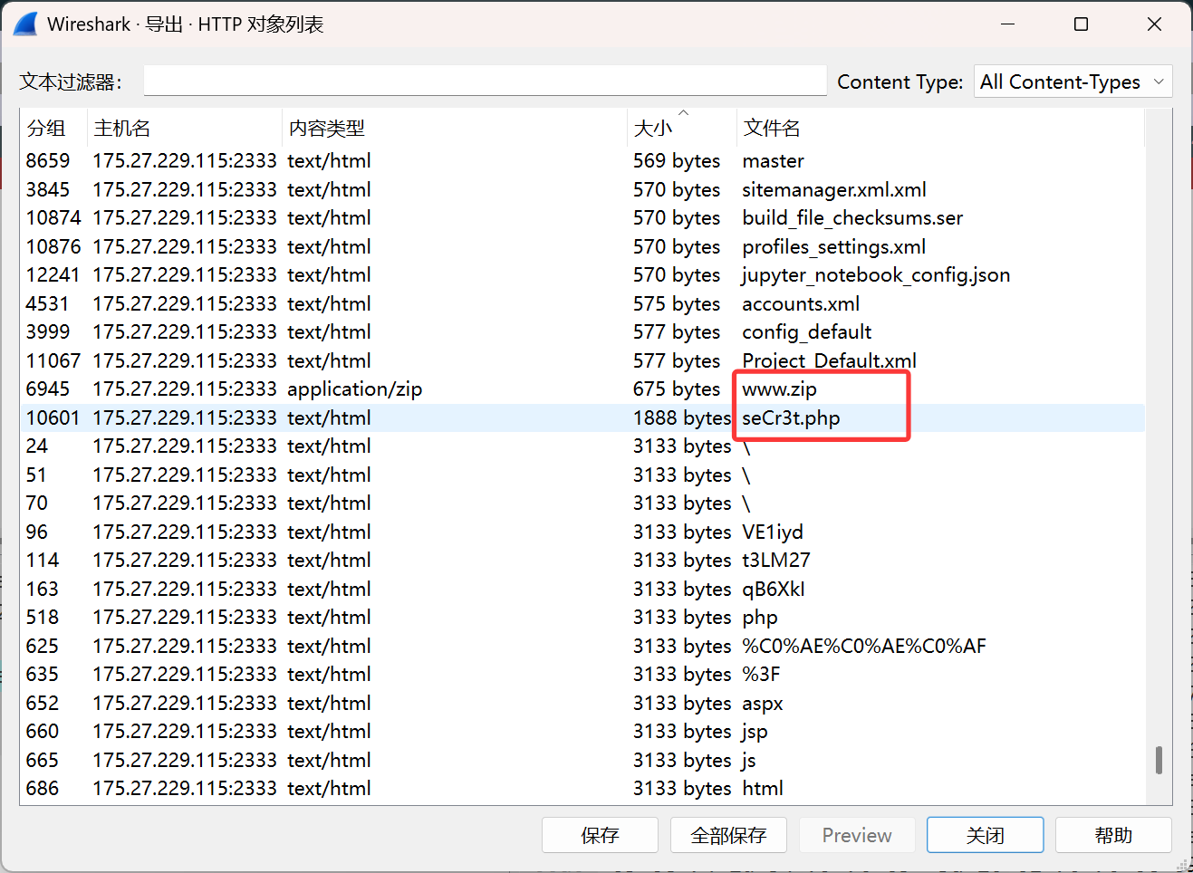Select the master file row
The height and width of the screenshot is (873, 1193).
click(x=582, y=161)
